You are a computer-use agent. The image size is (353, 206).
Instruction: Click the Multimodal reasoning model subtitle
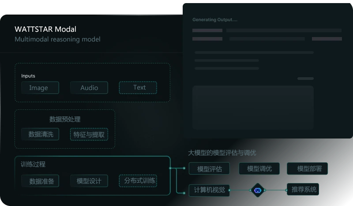57,39
